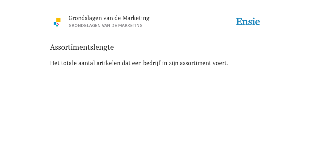The height and width of the screenshot is (158, 316).
Task: Select the uppercase GRONDSLAGEN VAN DE MARKETING subtitle
Action: click(x=106, y=26)
